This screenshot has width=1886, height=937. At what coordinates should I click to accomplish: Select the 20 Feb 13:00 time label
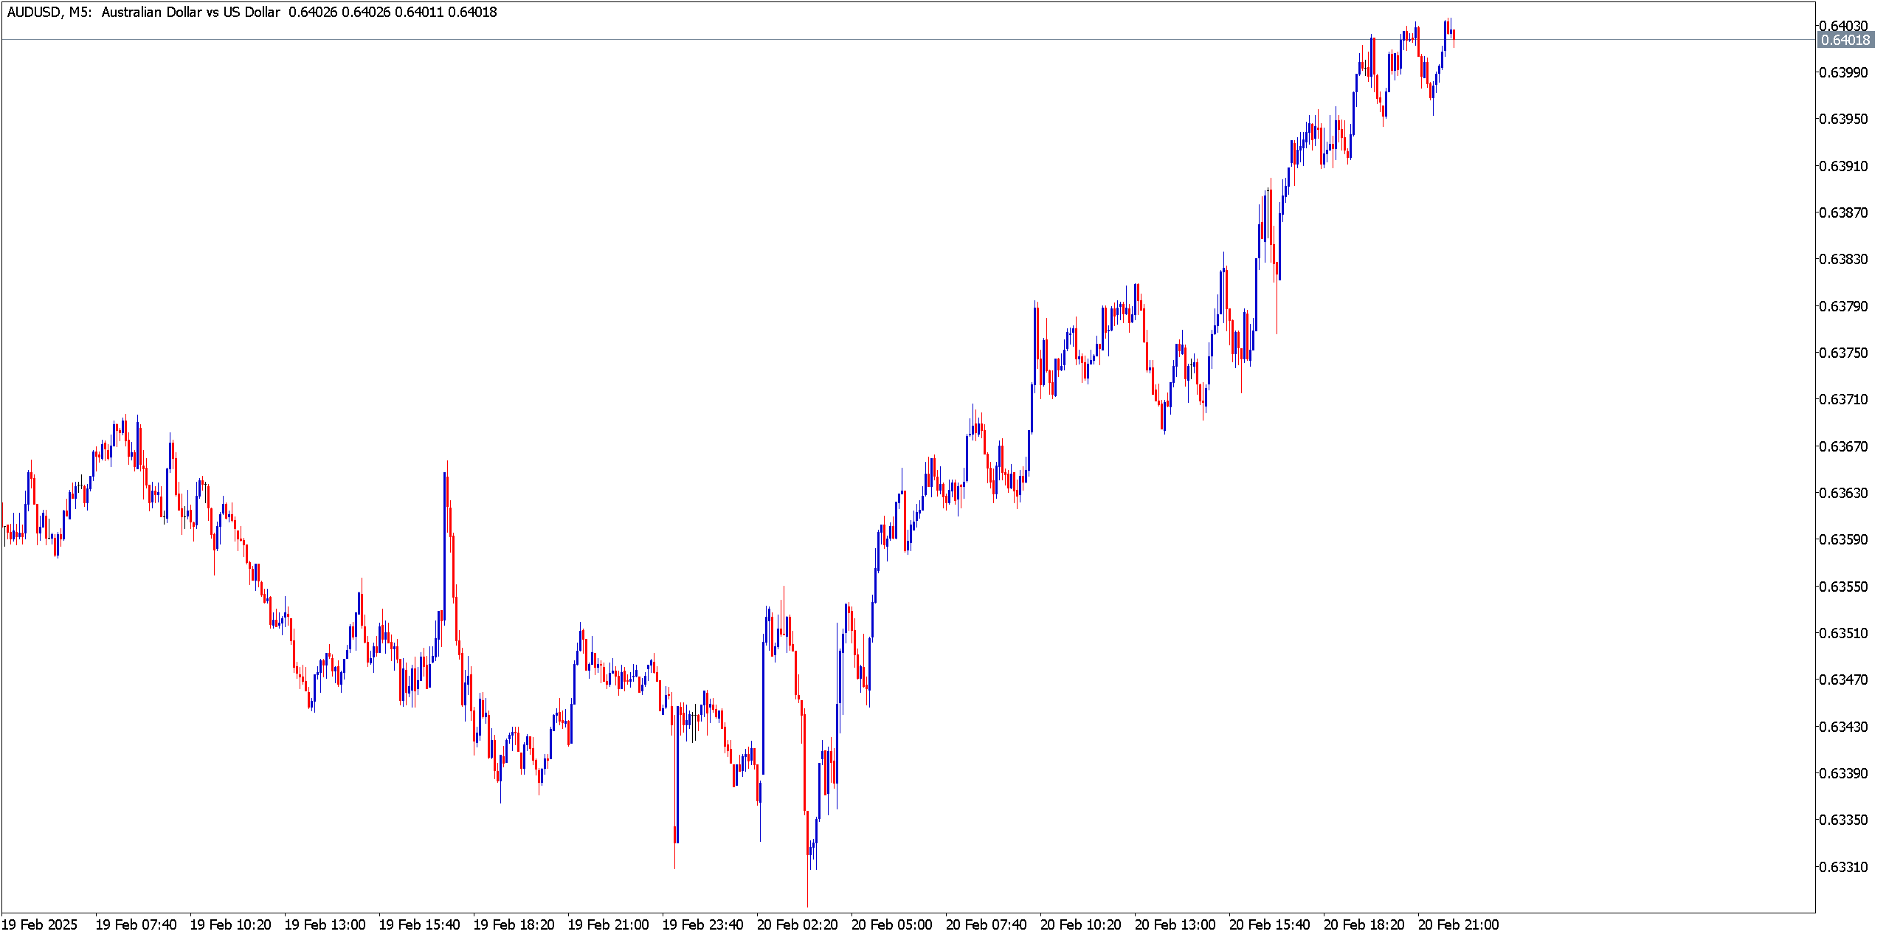(1175, 924)
